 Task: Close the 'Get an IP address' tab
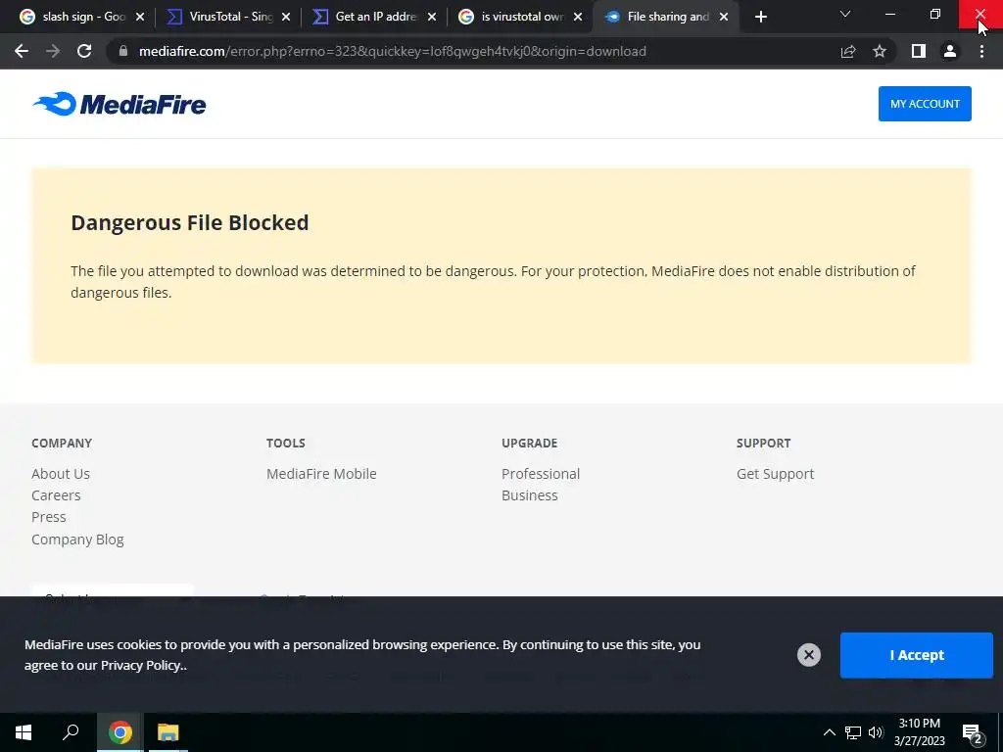(x=432, y=17)
